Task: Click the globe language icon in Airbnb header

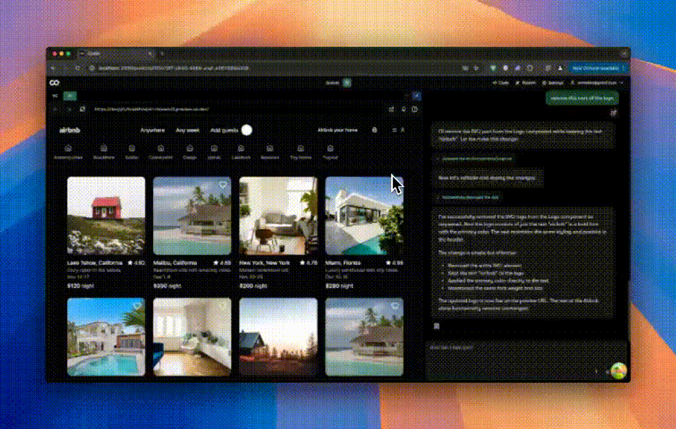Action: (x=375, y=130)
